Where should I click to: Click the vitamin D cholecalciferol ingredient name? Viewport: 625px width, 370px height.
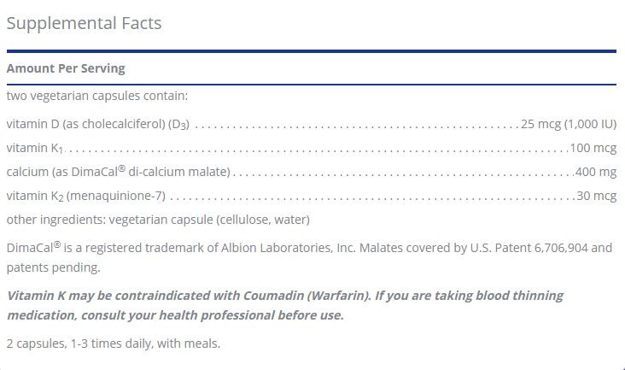click(x=97, y=124)
